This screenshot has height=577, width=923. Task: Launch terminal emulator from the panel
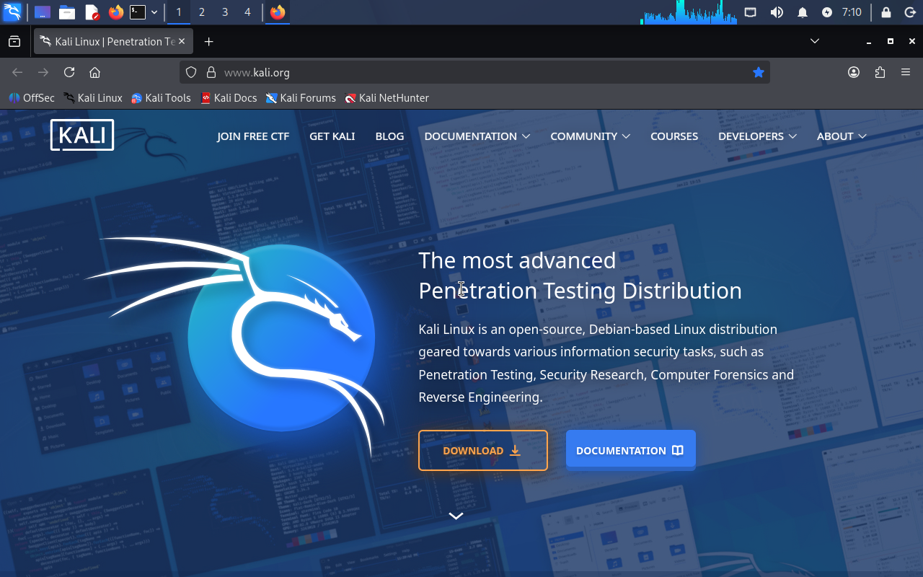coord(138,12)
